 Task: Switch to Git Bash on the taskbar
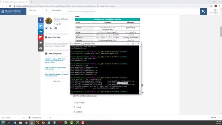[32, 123]
